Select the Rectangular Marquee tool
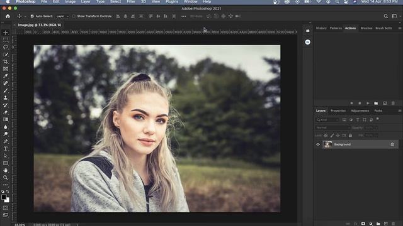 click(x=6, y=40)
